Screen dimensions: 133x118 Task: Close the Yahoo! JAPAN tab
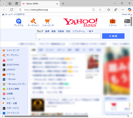click(x=57, y=4)
